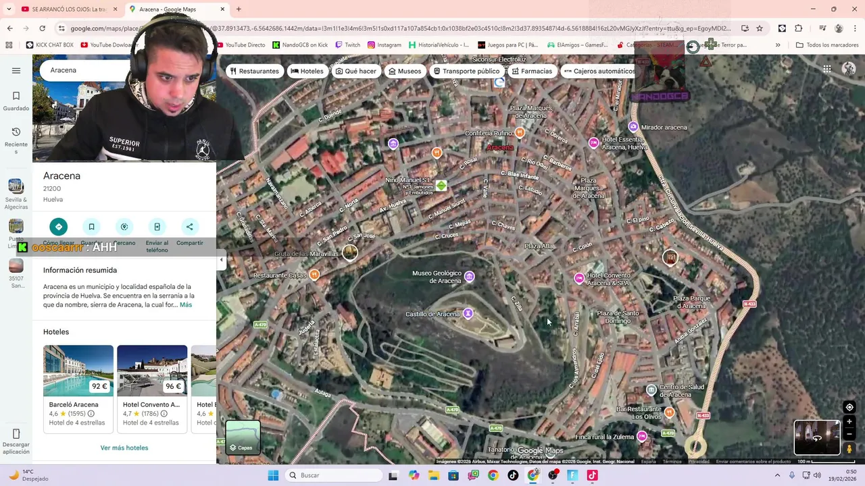865x486 pixels.
Task: Click the Hotel Essentia Aracena marker
Action: coord(593,142)
